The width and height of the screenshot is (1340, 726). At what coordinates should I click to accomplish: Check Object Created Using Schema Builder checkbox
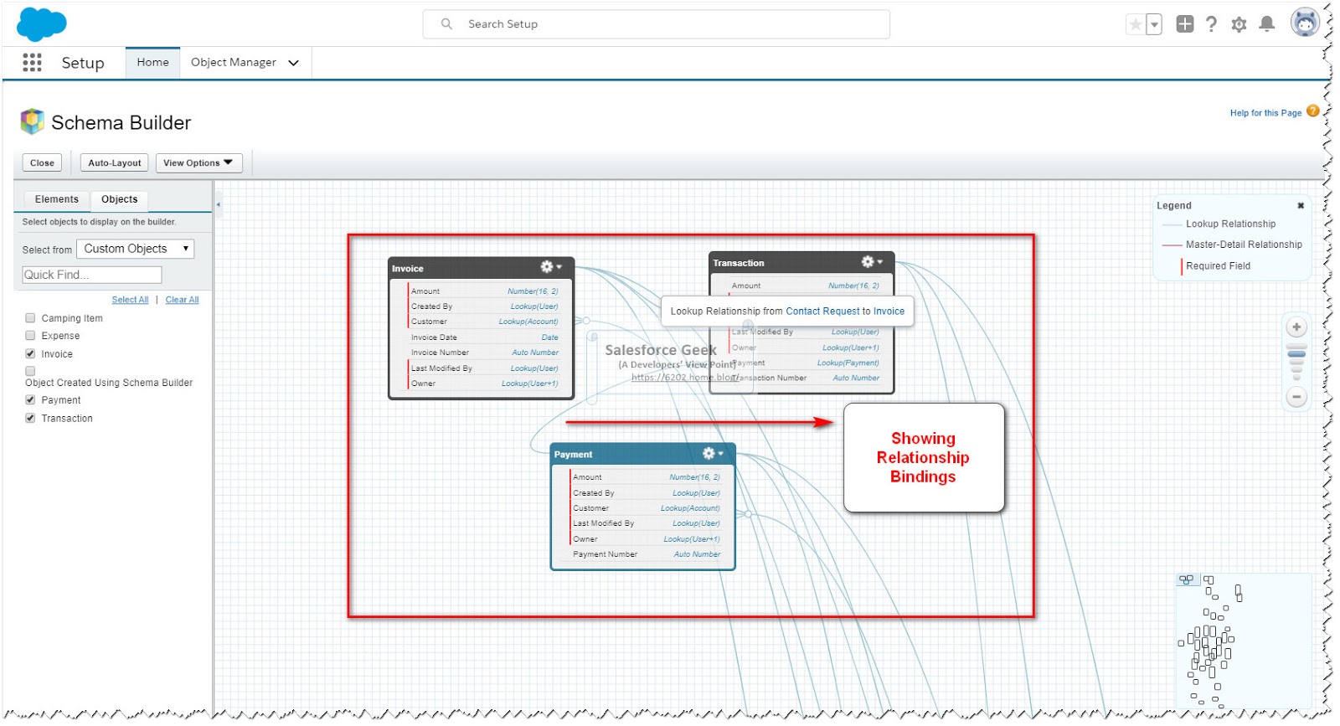pos(30,371)
